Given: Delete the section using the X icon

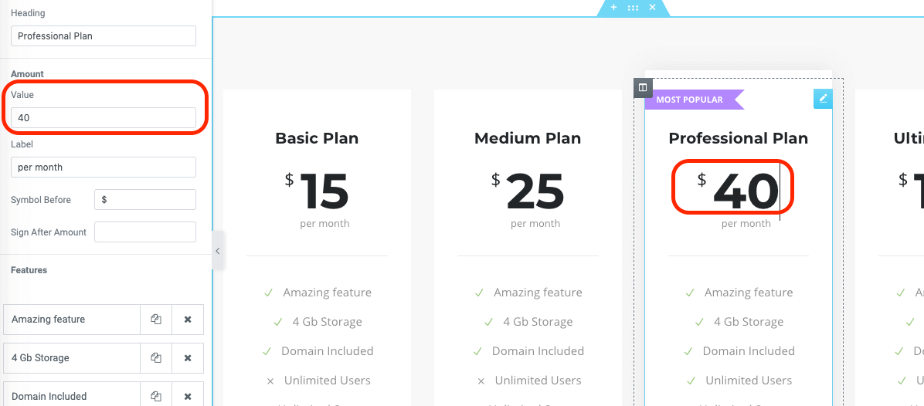Looking at the screenshot, I should 652,8.
